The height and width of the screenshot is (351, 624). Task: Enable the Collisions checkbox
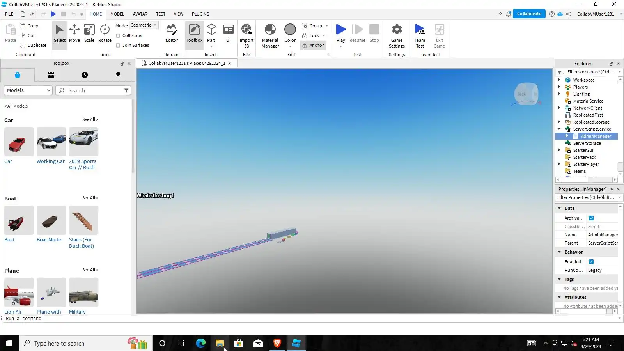point(118,35)
